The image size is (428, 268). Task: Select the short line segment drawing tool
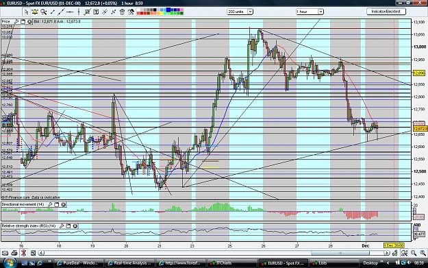click(x=53, y=12)
